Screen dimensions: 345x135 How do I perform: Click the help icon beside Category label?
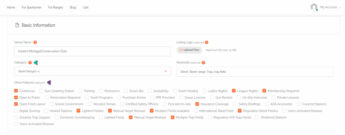click(x=30, y=63)
